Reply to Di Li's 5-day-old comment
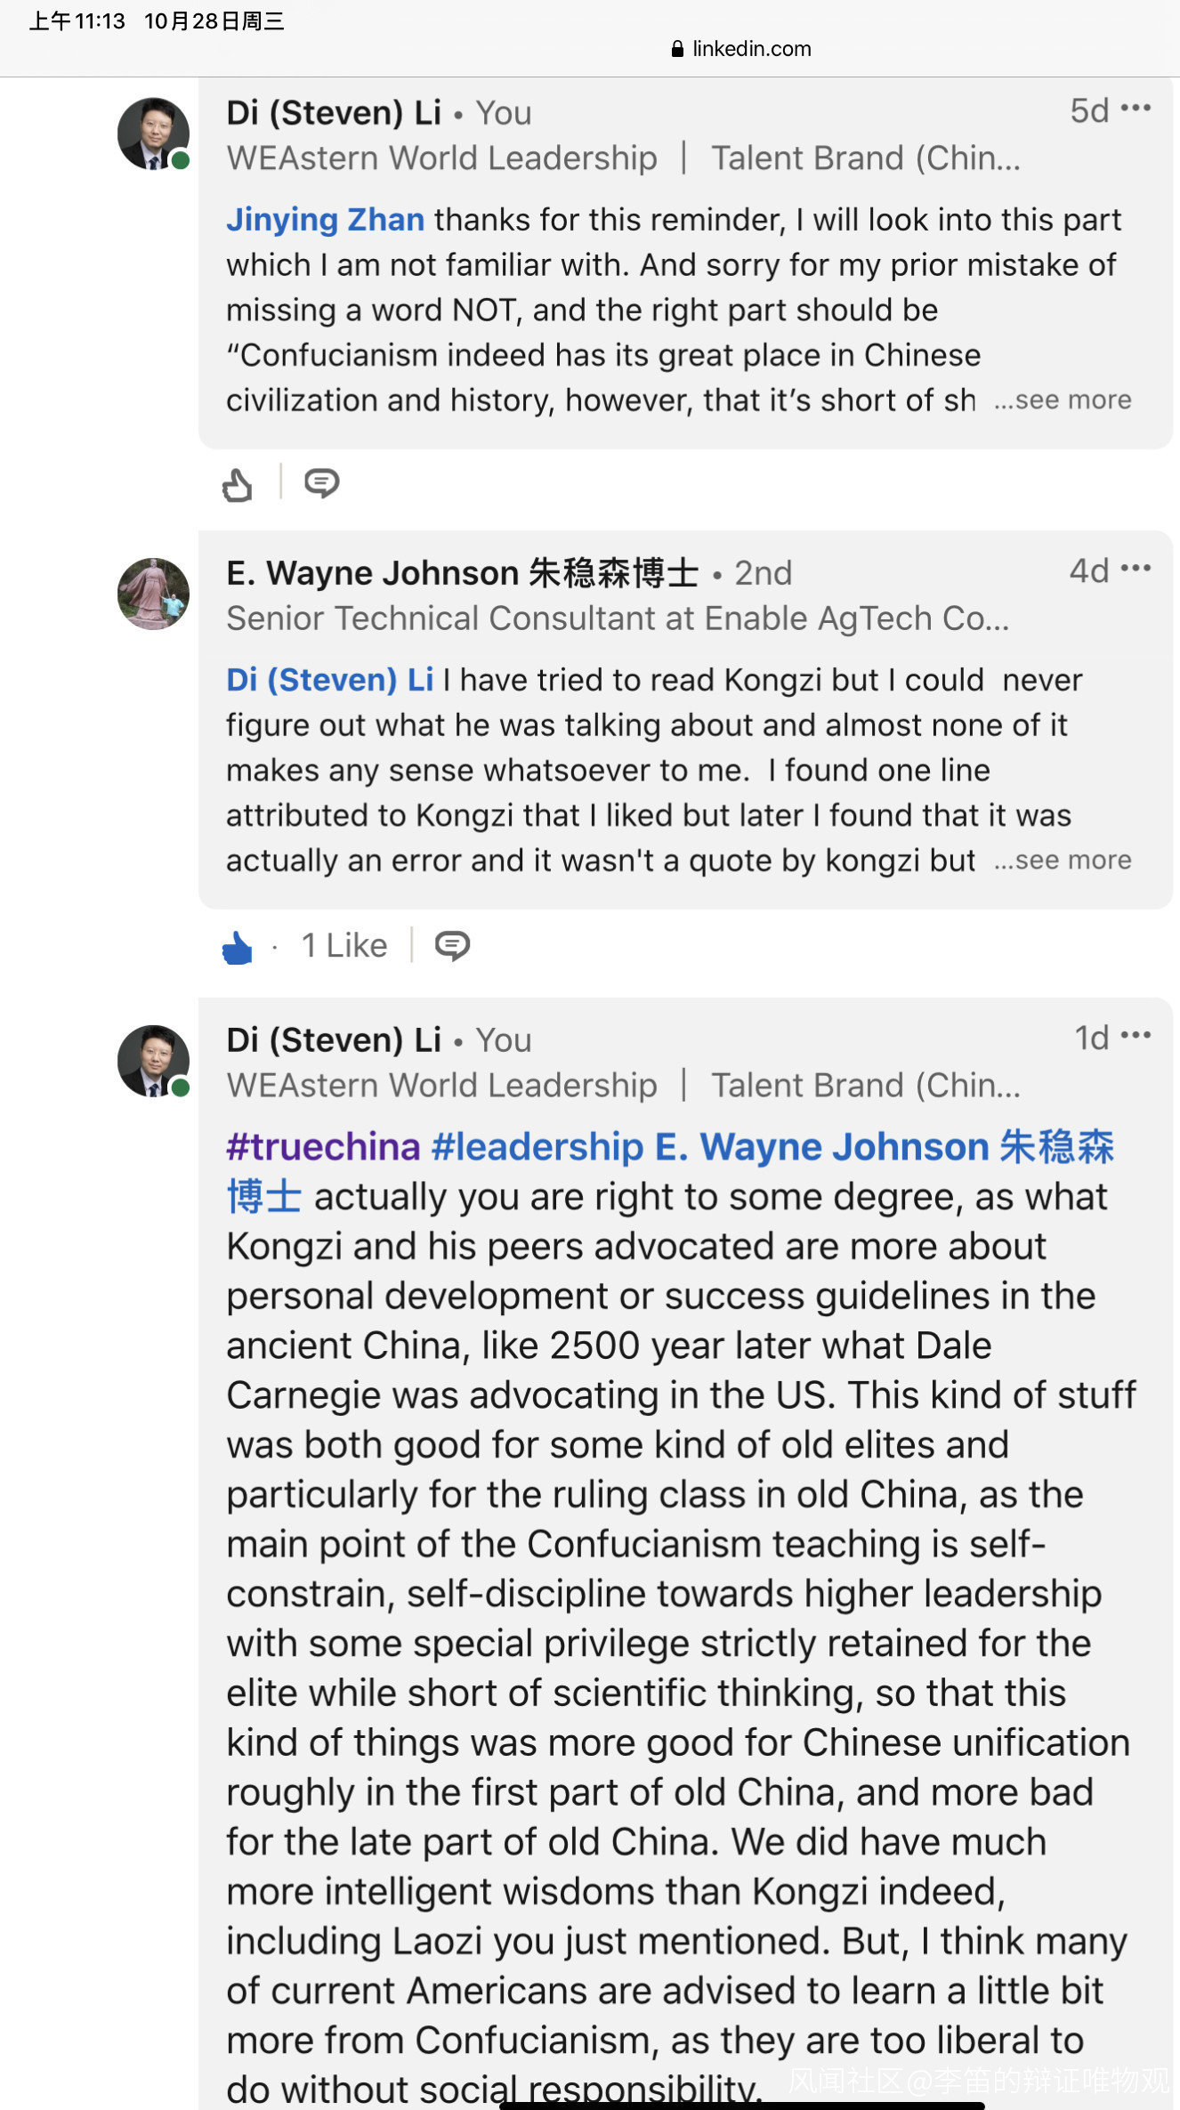The height and width of the screenshot is (2110, 1180). point(321,483)
